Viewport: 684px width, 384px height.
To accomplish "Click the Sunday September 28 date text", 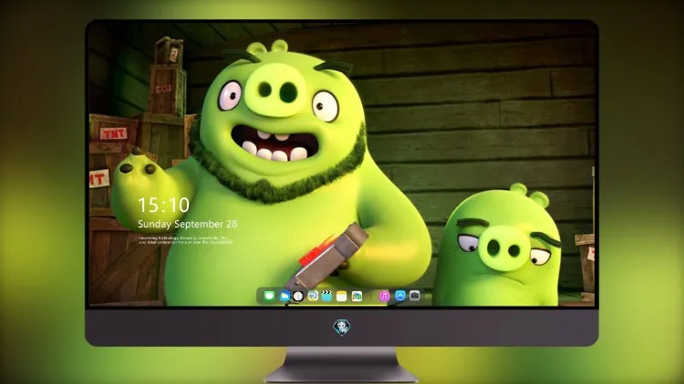I will coord(188,224).
